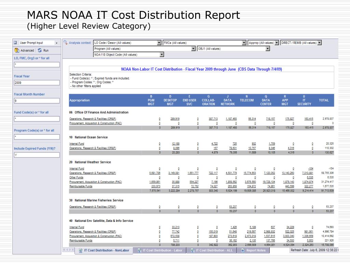Open the Report Notes tab
The height and width of the screenshot is (263, 350).
[253, 250]
